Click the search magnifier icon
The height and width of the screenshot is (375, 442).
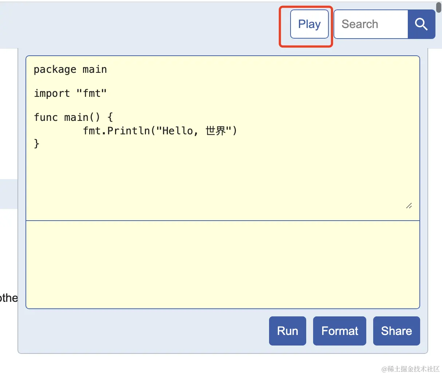(x=421, y=24)
